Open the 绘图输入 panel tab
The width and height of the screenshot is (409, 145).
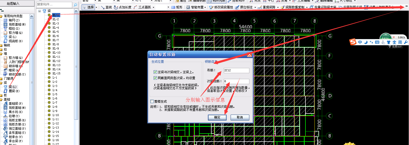pyautogui.click(x=13, y=3)
